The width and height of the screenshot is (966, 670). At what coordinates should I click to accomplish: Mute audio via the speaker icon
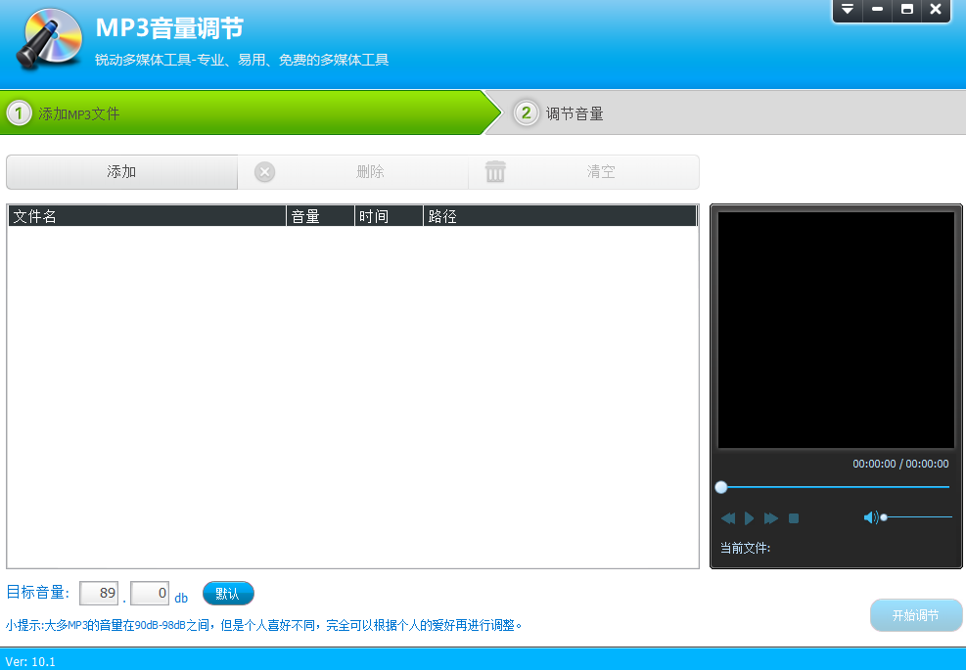(870, 516)
